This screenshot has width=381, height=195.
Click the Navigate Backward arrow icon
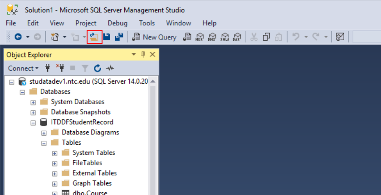click(18, 37)
